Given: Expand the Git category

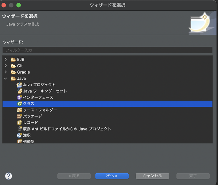Looking at the screenshot, I should [6, 66].
